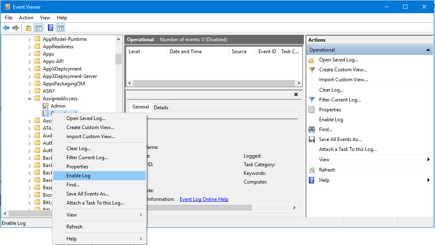Select the AppXDeployment tree item
The width and height of the screenshot is (435, 245).
[x=62, y=69]
